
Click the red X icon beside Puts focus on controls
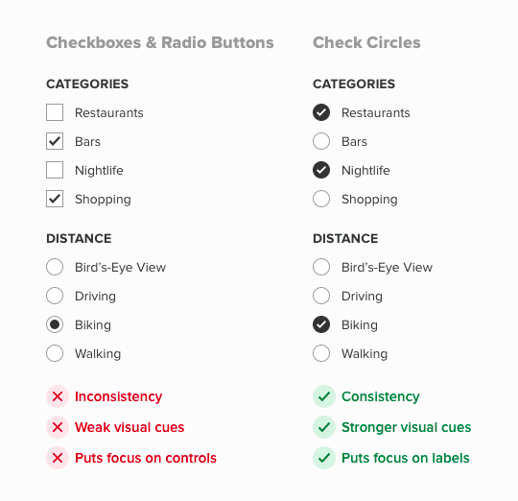[x=58, y=458]
